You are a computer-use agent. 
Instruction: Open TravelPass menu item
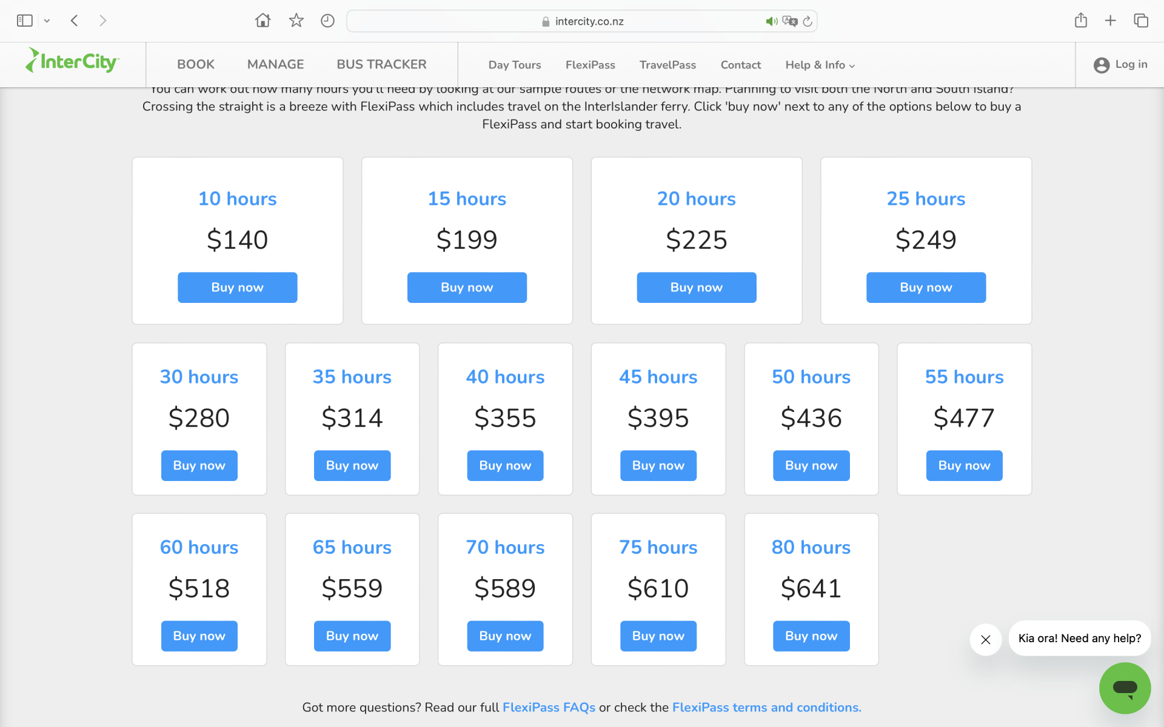click(x=667, y=65)
